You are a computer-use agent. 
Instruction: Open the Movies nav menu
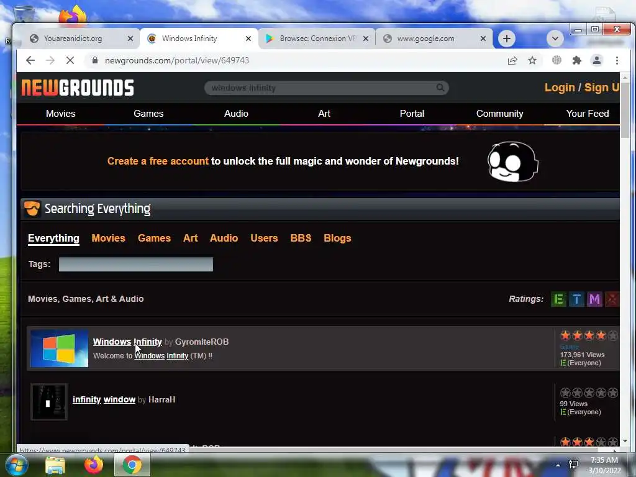click(x=60, y=114)
